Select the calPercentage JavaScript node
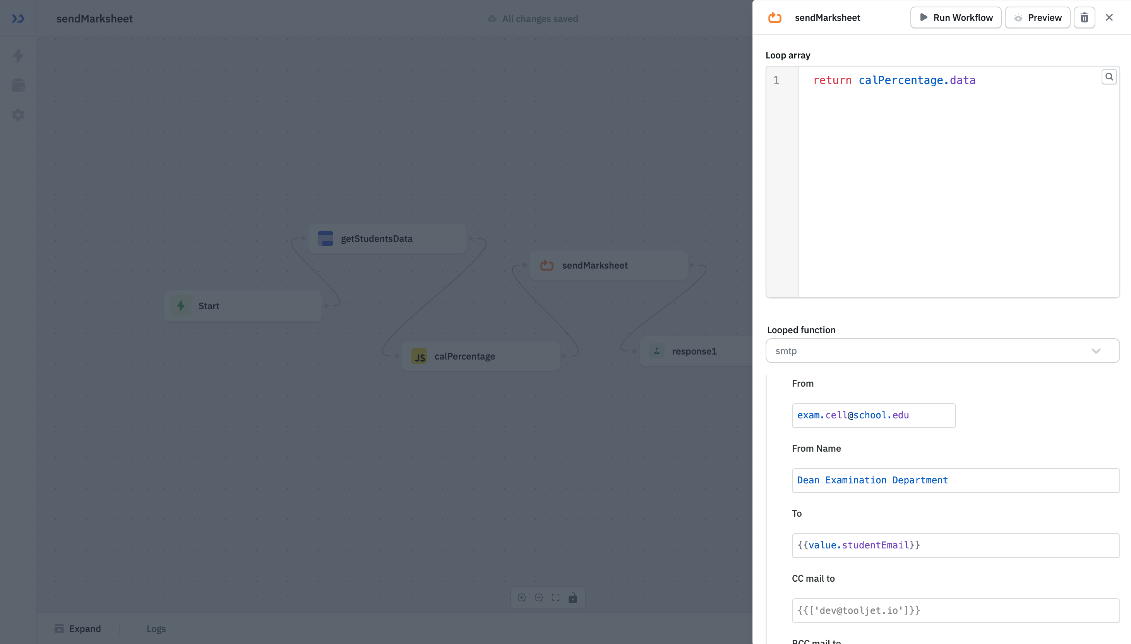The image size is (1131, 644). tap(481, 356)
